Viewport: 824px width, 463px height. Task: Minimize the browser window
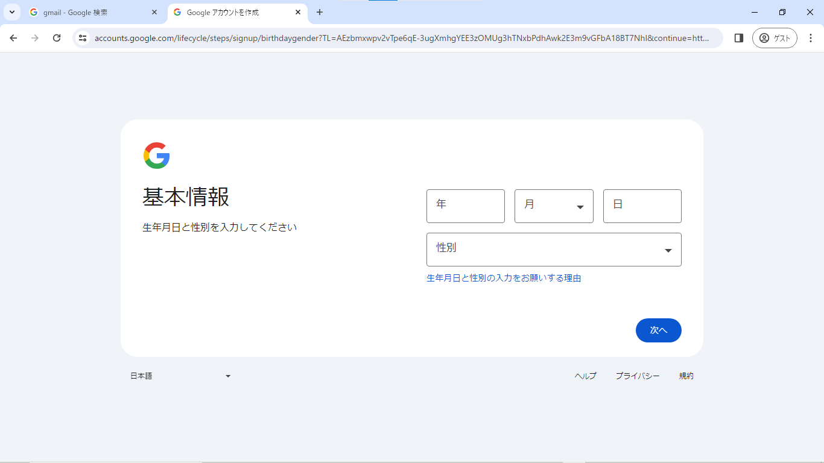coord(755,12)
